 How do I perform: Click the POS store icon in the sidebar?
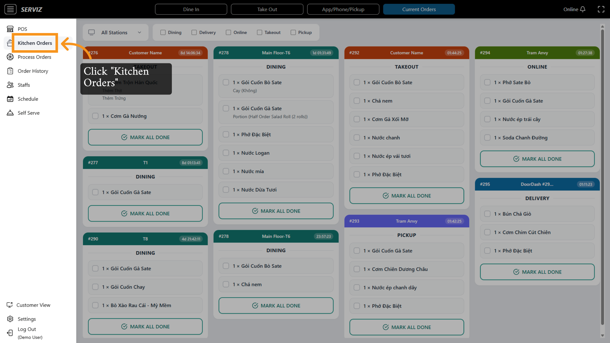(x=10, y=29)
